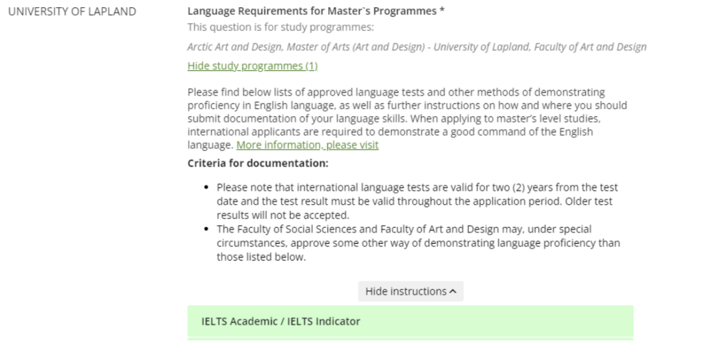Viewport: 703px width, 353px height.
Task: Click the bullet text about Faculty of Social Sciences
Action: coord(419,242)
